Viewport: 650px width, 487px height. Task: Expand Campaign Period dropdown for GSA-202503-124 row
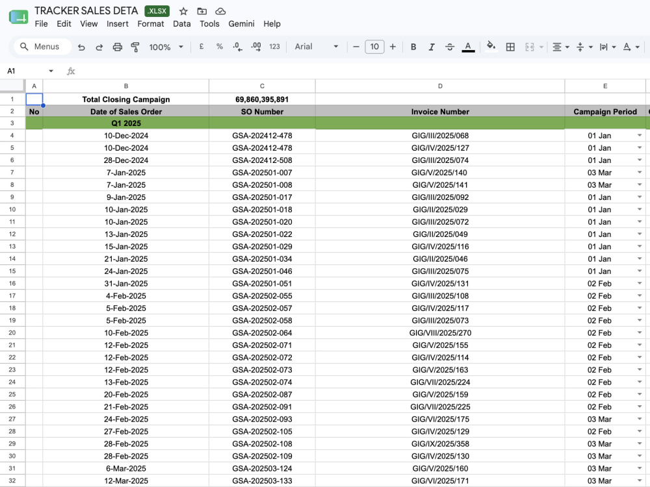(x=640, y=468)
